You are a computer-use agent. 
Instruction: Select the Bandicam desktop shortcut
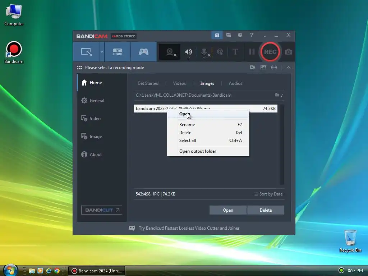coord(14,52)
